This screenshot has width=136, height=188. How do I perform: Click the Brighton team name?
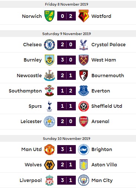click(x=102, y=149)
